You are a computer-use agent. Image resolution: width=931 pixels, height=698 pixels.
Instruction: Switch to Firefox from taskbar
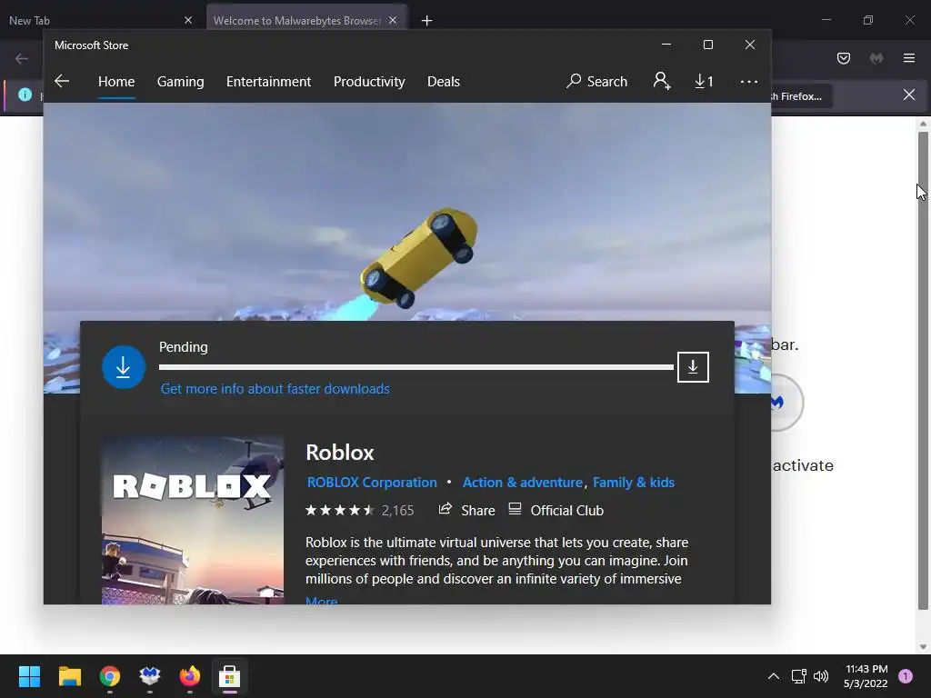[190, 676]
